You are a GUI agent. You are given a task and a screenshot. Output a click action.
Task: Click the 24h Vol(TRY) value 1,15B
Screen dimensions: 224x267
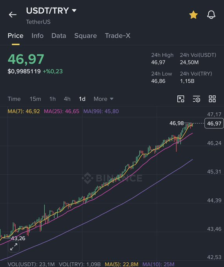coord(187,81)
